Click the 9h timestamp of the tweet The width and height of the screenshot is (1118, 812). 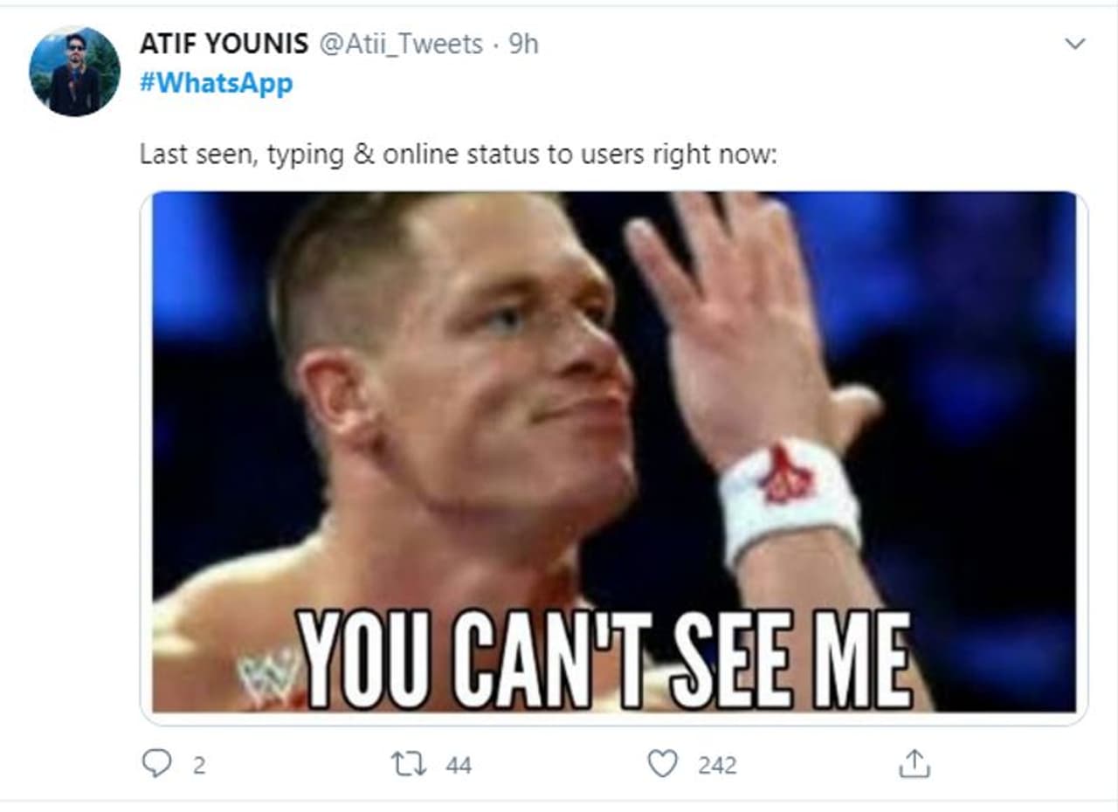tap(524, 44)
